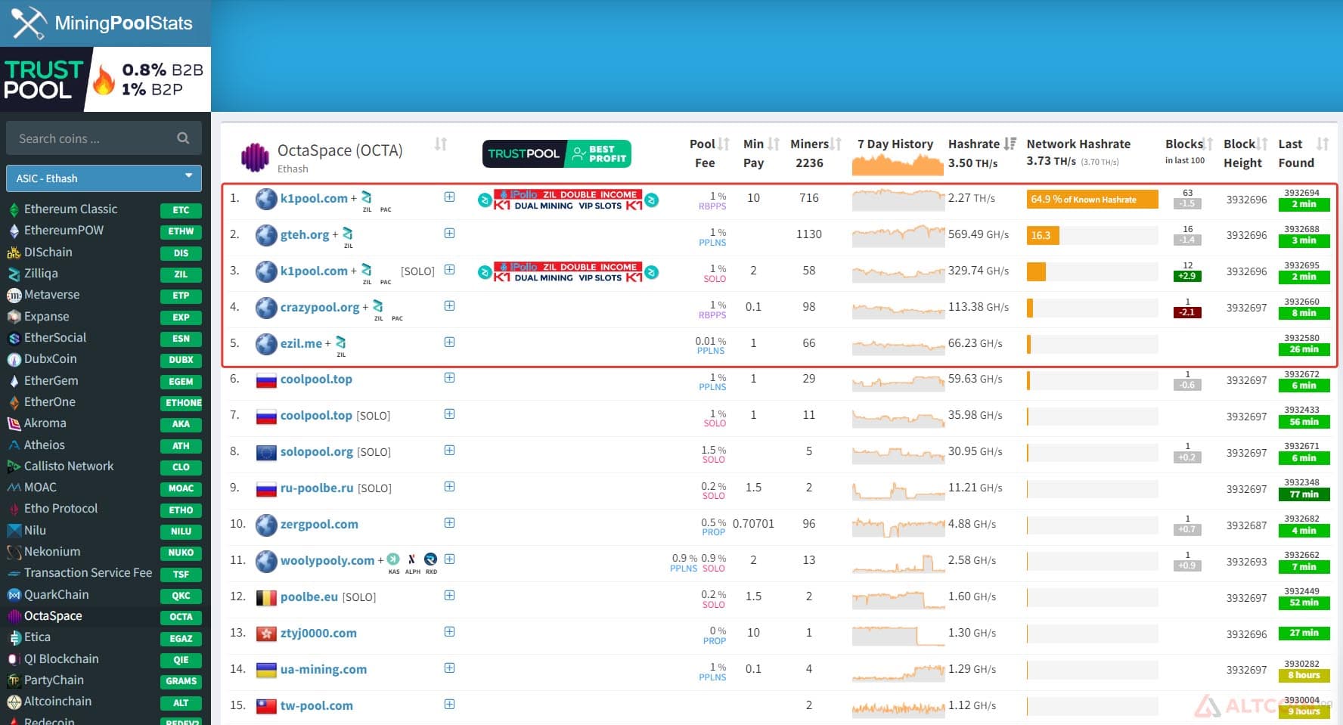Click the KAS coin icon beside woolypooly.com

[393, 559]
